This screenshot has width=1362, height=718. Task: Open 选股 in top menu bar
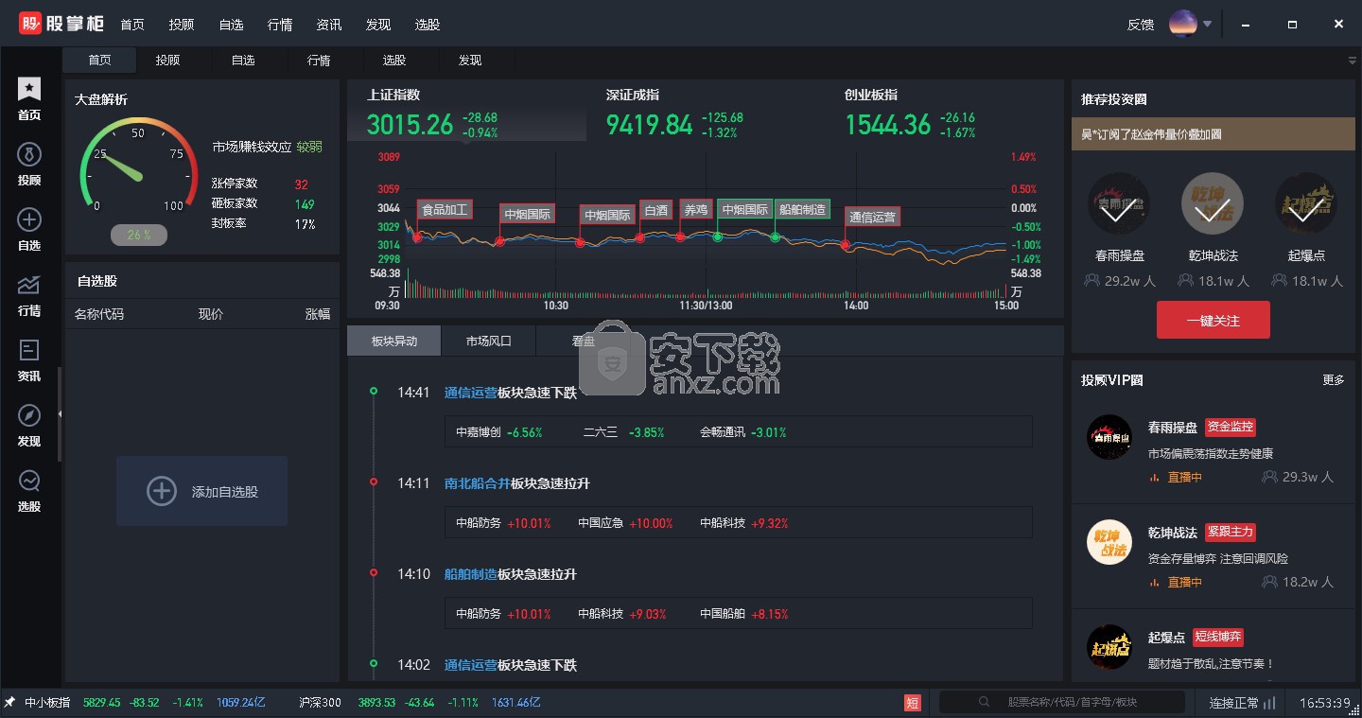click(x=428, y=25)
